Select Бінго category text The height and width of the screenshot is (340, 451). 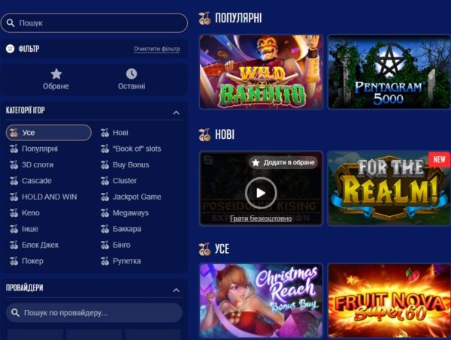tap(121, 245)
